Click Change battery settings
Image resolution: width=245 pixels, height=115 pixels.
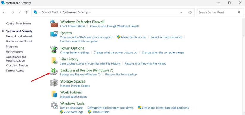[75, 52]
